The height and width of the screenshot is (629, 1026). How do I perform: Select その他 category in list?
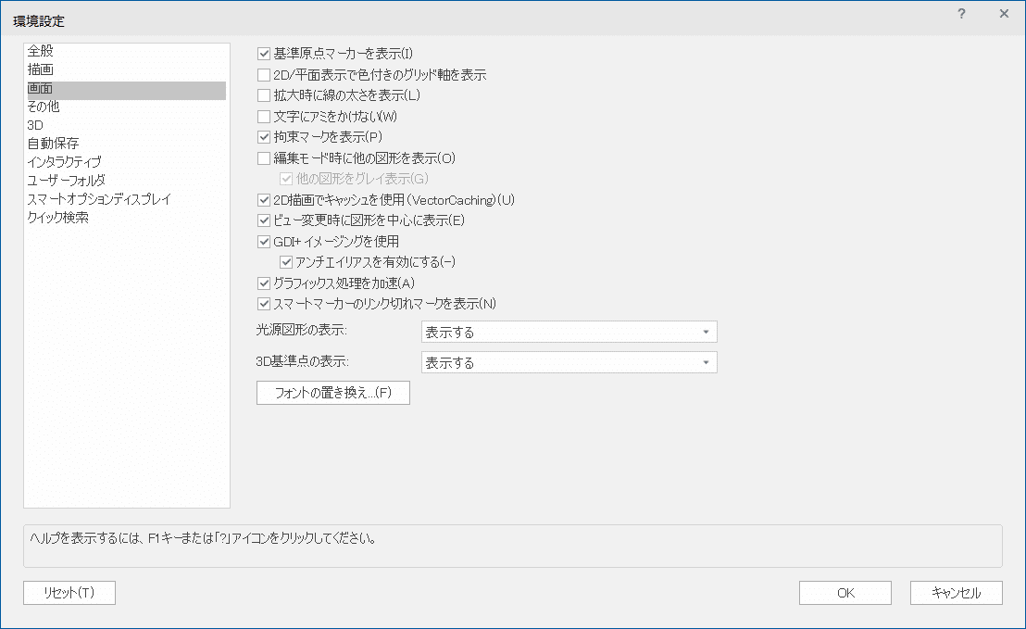[126, 107]
